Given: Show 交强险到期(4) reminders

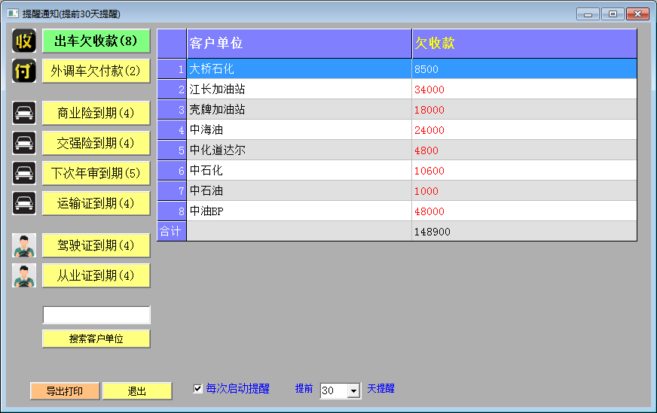Looking at the screenshot, I should tap(96, 143).
